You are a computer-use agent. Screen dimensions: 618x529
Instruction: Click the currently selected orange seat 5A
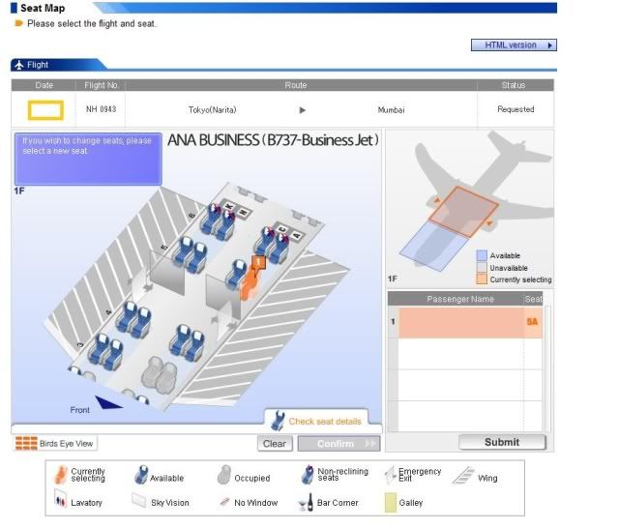(249, 286)
